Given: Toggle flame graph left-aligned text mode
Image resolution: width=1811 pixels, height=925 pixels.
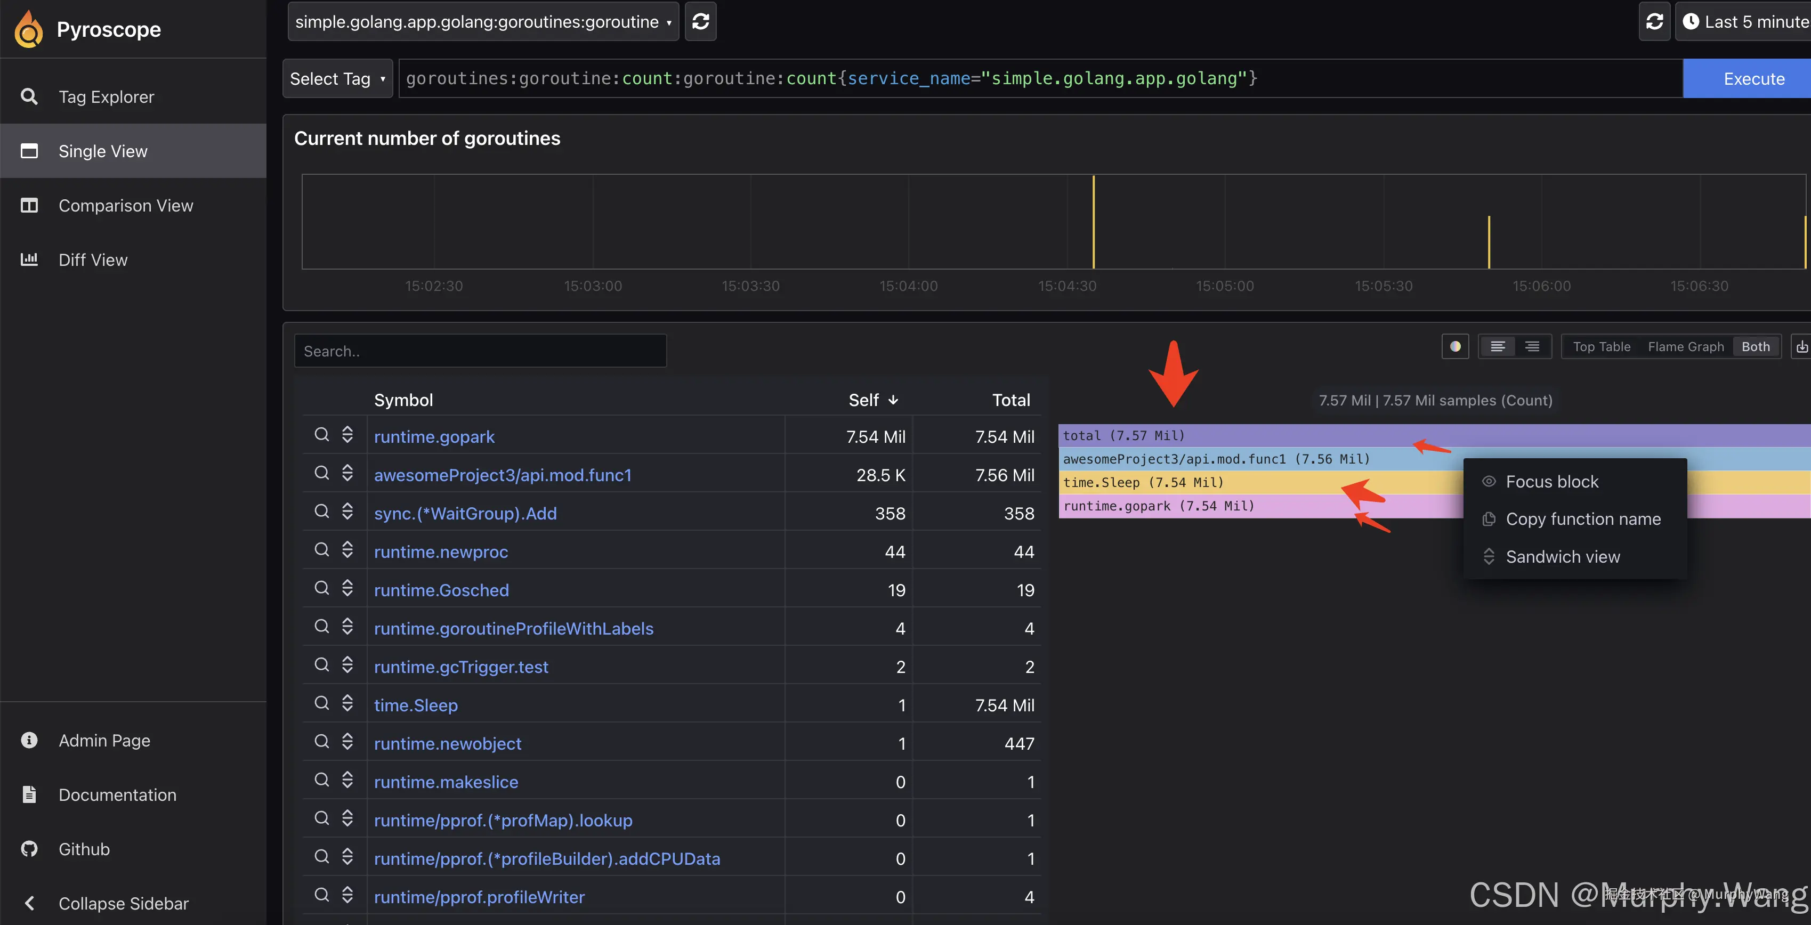Looking at the screenshot, I should [x=1498, y=346].
